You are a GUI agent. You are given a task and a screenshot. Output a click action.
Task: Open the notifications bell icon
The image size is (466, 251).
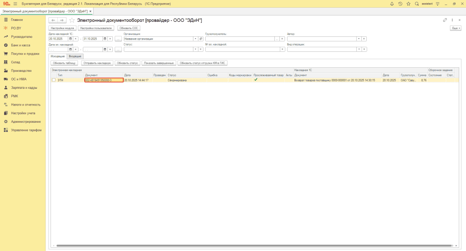392,4
